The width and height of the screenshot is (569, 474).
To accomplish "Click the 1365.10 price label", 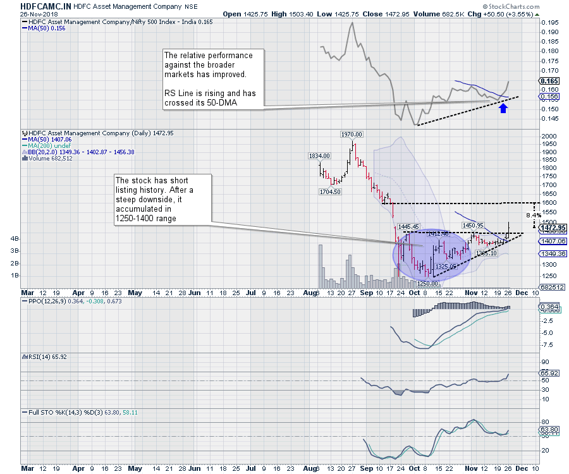I will 486,253.
